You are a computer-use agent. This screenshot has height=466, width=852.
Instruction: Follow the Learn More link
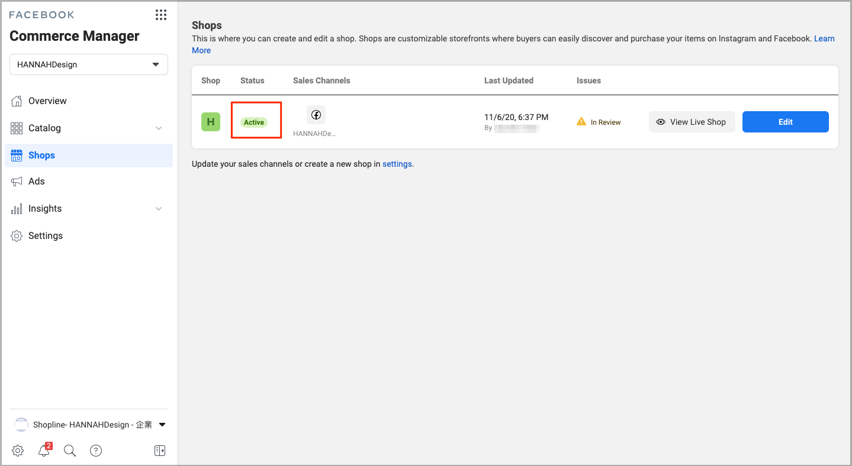[824, 38]
